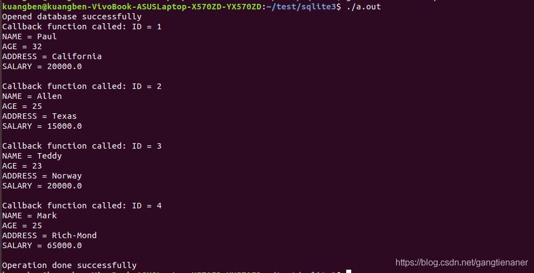The height and width of the screenshot is (273, 534).
Task: Click the 'Opened database successfully' line
Action: (72, 17)
